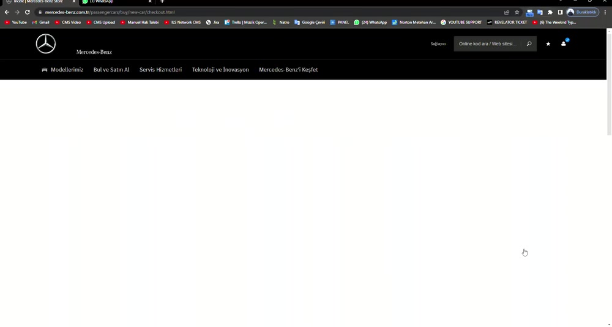Open the Bul ve Satın Al menu

tap(111, 70)
